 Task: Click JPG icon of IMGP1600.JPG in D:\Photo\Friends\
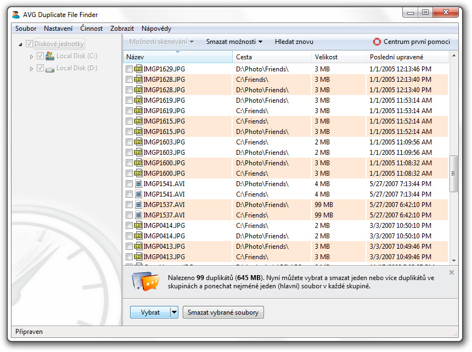tap(138, 163)
